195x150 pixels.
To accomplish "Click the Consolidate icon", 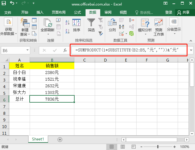I will 132,20.
